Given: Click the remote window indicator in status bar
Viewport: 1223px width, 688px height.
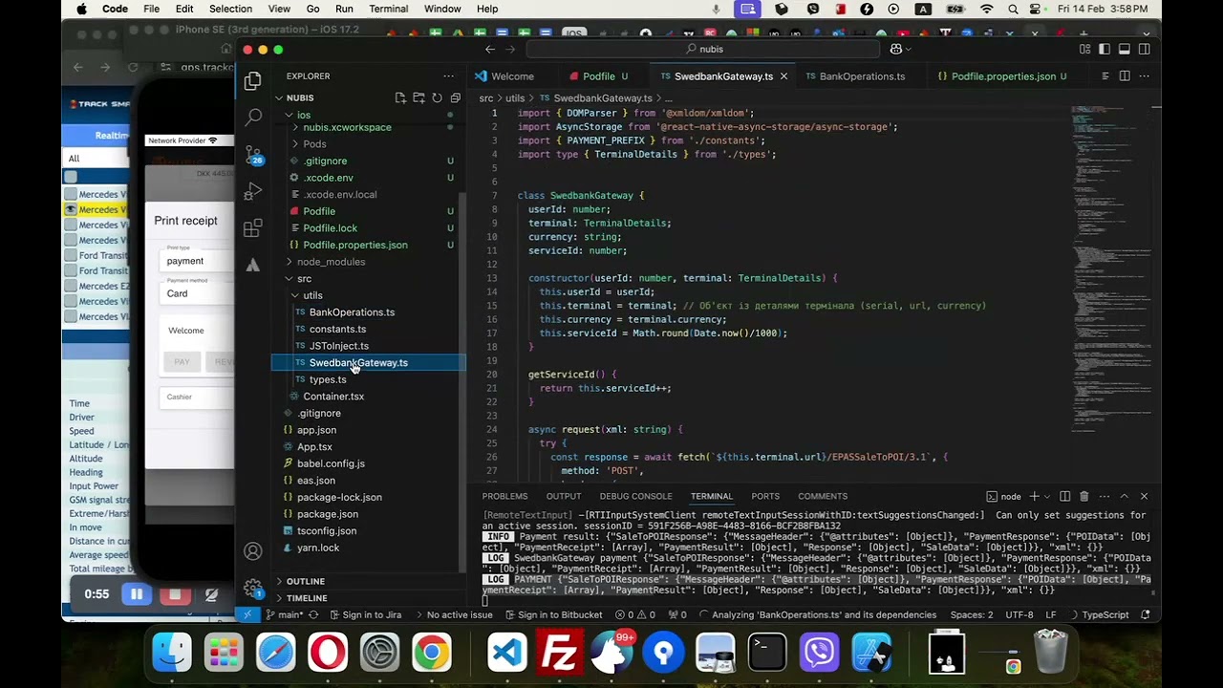Looking at the screenshot, I should pyautogui.click(x=247, y=615).
